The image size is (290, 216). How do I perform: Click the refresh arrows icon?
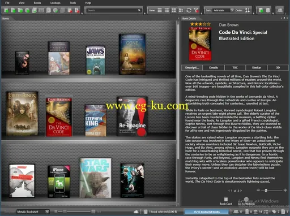click(189, 10)
